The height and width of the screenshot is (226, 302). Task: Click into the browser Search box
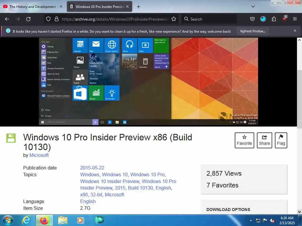[210, 19]
